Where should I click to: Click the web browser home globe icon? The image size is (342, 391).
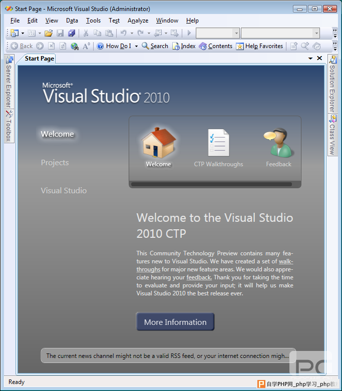(74, 46)
